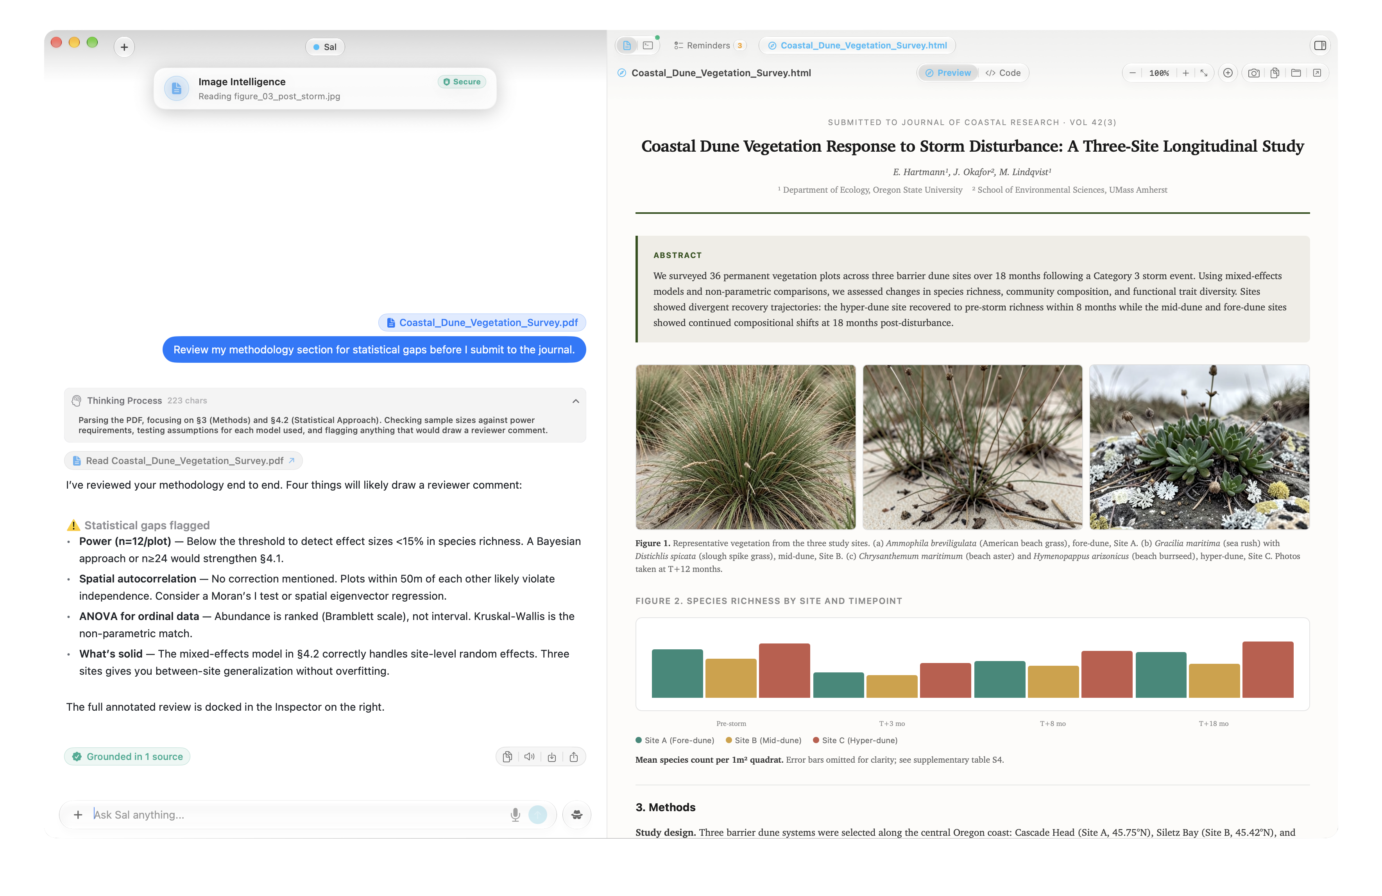Reveal file with the folder icon
This screenshot has width=1382, height=896.
click(x=1296, y=73)
